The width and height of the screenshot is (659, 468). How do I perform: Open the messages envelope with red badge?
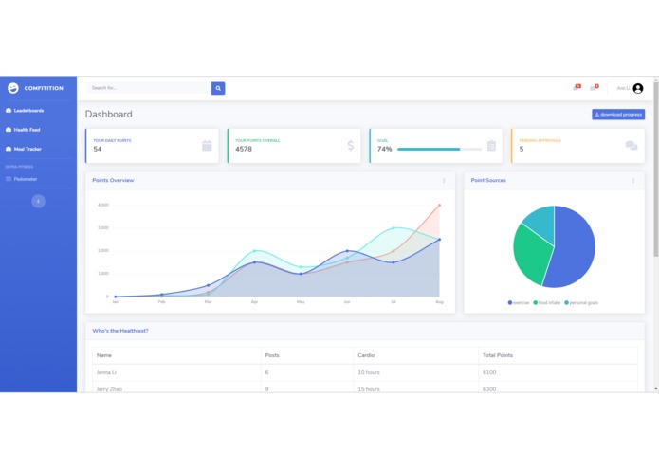click(x=595, y=87)
